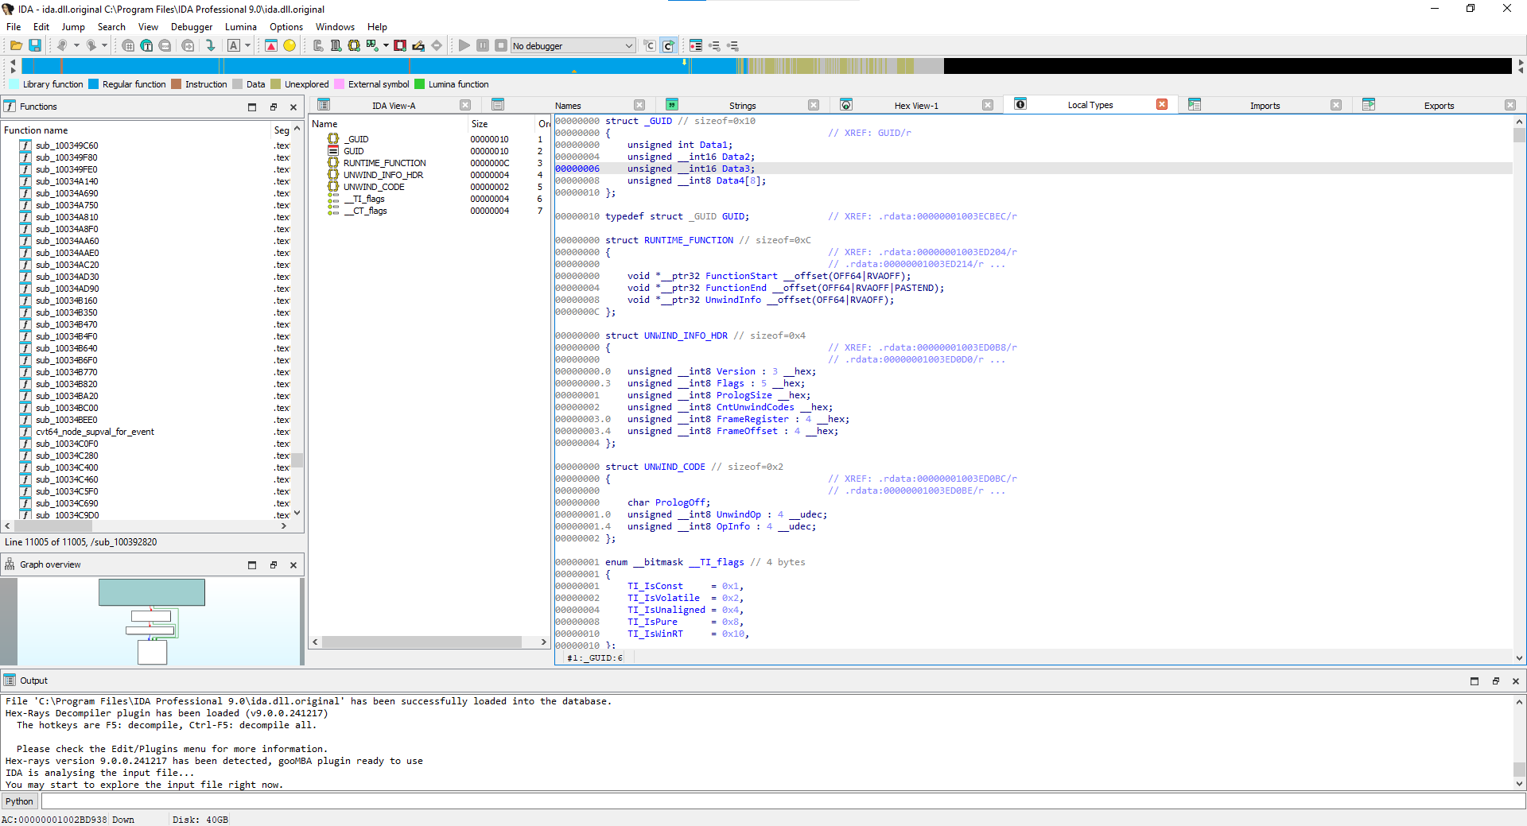
Task: Open the File menu
Action: pyautogui.click(x=14, y=27)
